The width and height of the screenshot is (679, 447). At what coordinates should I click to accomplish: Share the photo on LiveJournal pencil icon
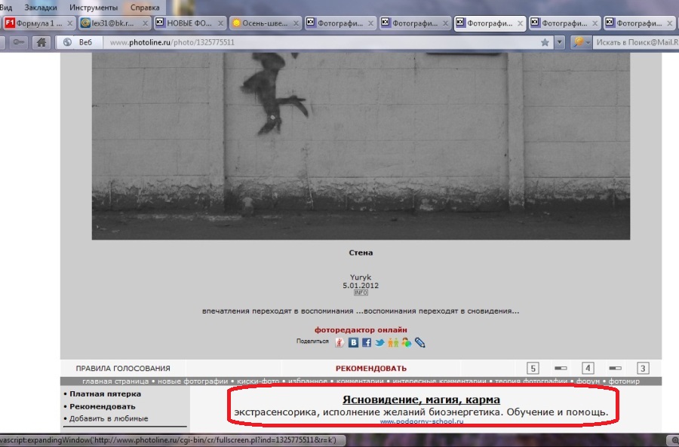point(419,343)
